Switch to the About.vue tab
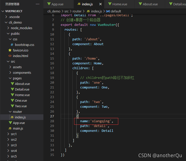 pyautogui.click(x=150, y=4)
